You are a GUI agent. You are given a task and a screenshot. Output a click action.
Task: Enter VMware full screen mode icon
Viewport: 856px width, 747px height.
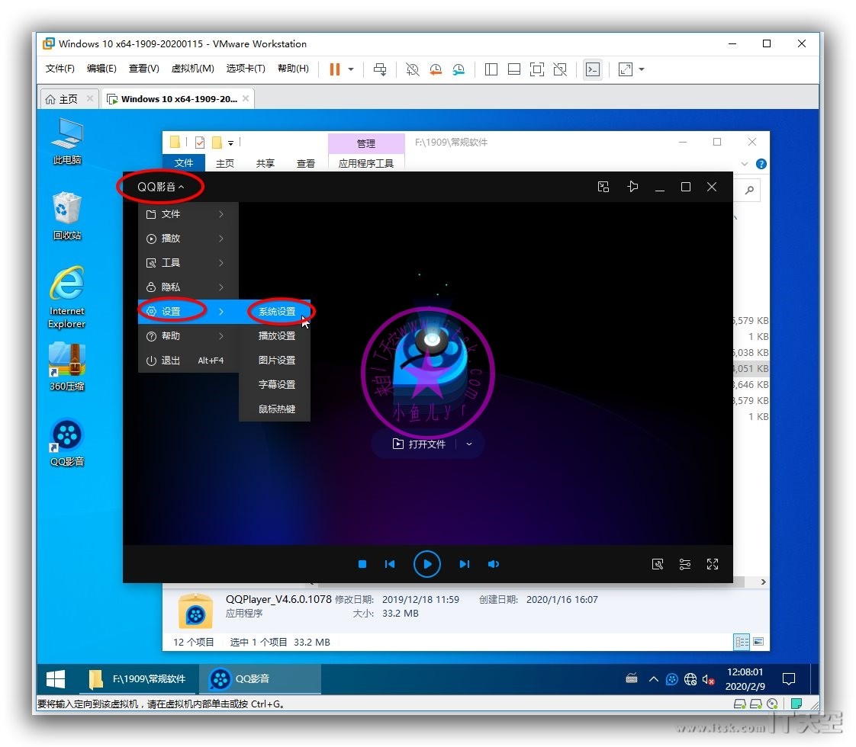[537, 69]
